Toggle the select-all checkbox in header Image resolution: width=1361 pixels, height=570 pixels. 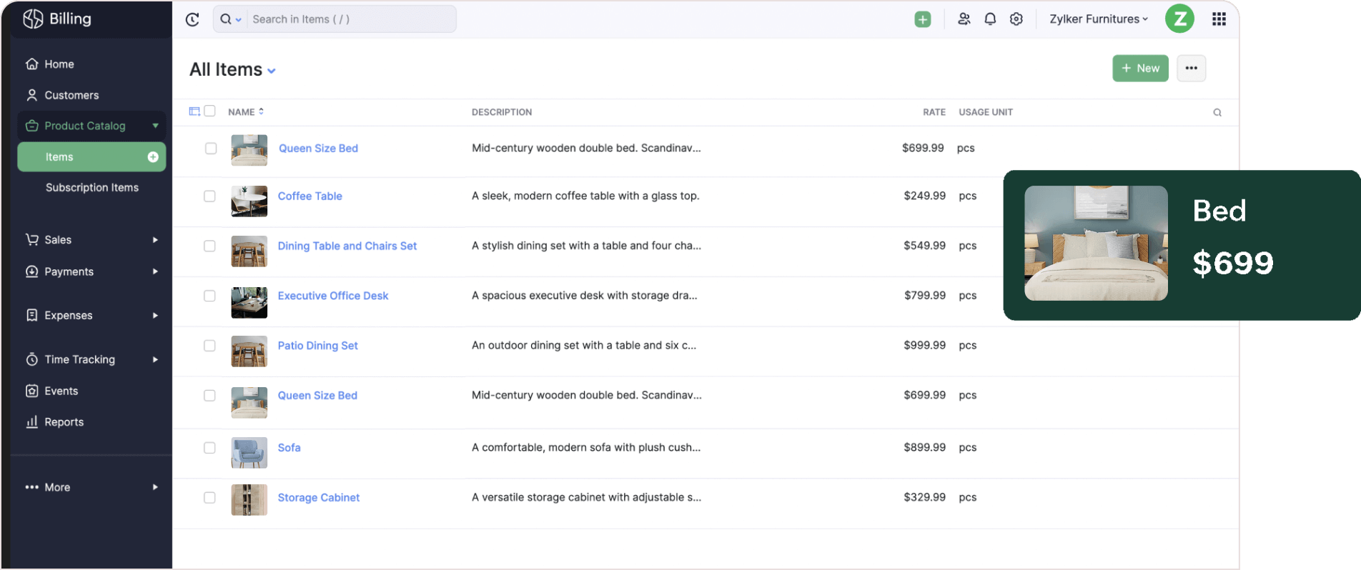pos(210,111)
